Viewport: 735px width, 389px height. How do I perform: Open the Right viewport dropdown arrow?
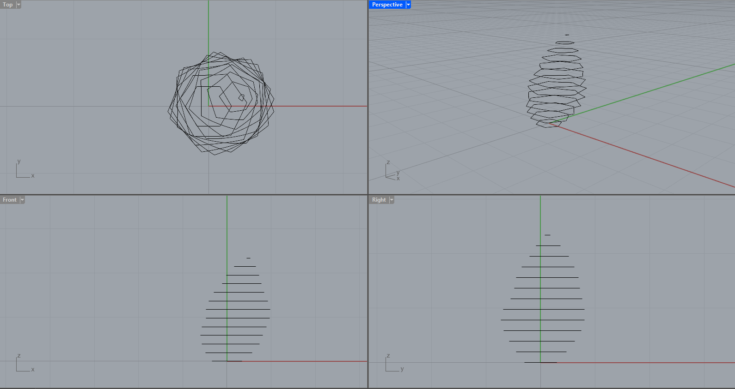[x=392, y=200]
